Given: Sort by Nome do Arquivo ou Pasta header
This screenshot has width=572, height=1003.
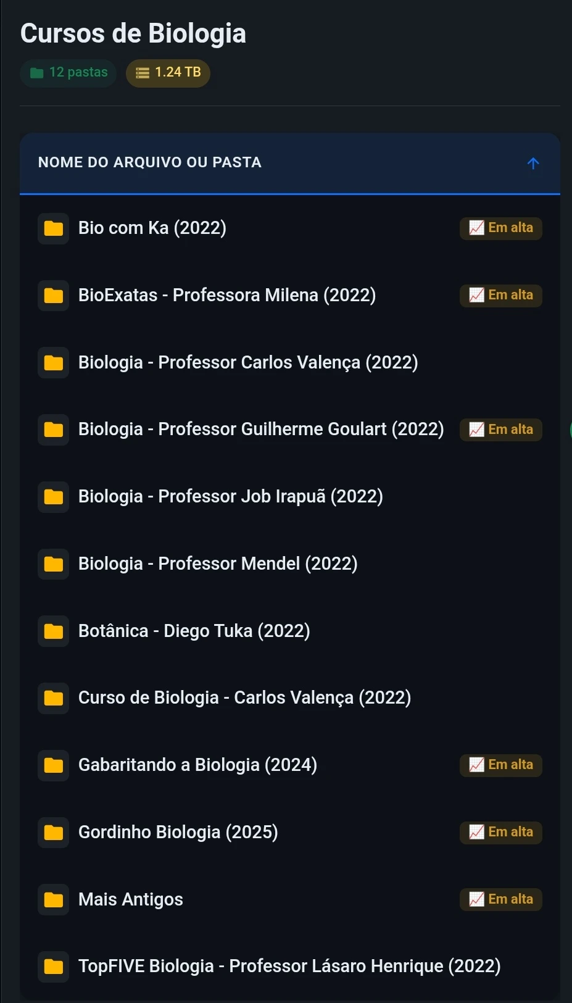Looking at the screenshot, I should point(150,162).
